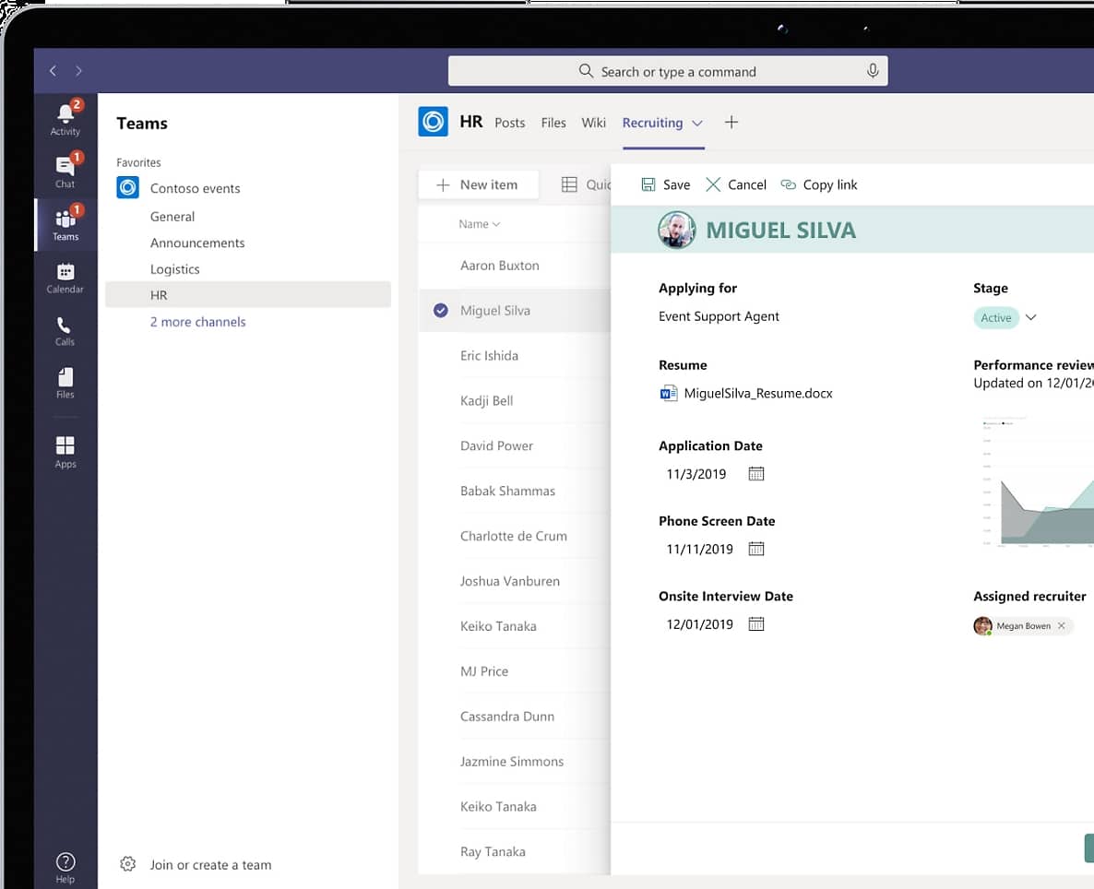
Task: Open the Apps icon
Action: pyautogui.click(x=65, y=451)
